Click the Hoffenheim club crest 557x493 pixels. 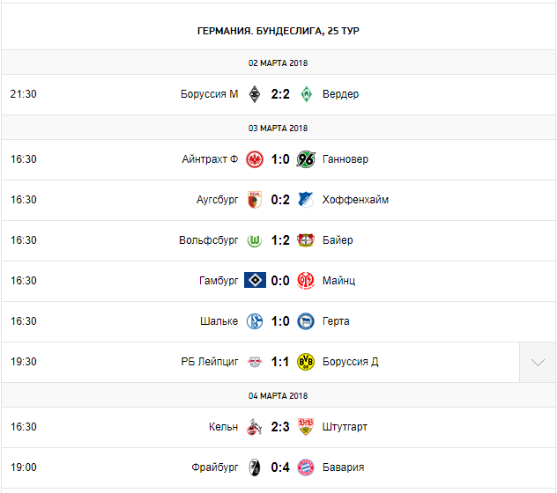click(x=306, y=200)
